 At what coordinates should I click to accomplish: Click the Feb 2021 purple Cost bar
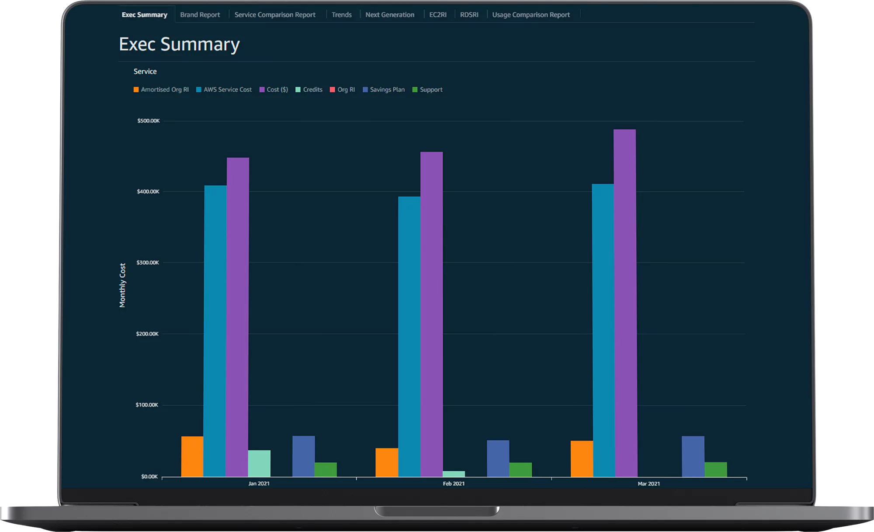431,314
